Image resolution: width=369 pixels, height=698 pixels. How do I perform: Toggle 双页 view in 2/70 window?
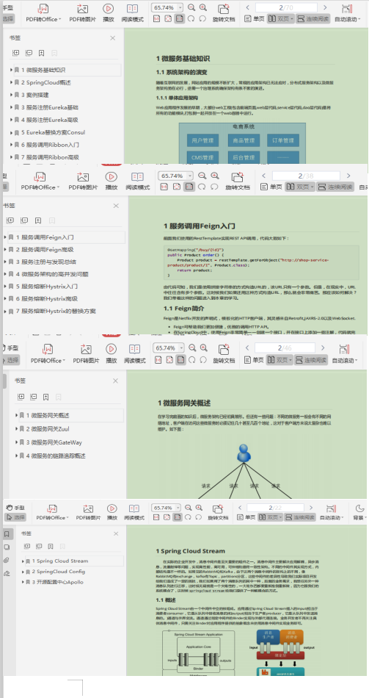coord(280,18)
